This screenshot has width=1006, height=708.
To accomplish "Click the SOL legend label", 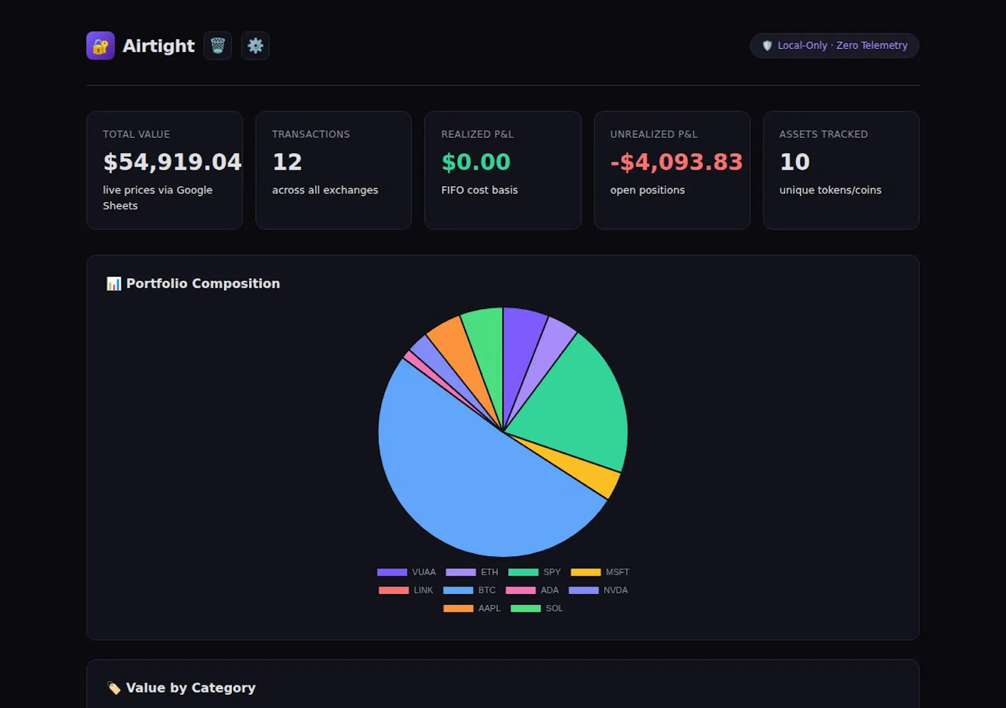I will [554, 609].
